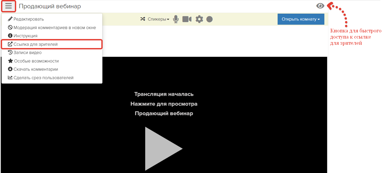Click the shuffle arrows icon next to Спикеры
The height and width of the screenshot is (173, 389).
pos(143,19)
